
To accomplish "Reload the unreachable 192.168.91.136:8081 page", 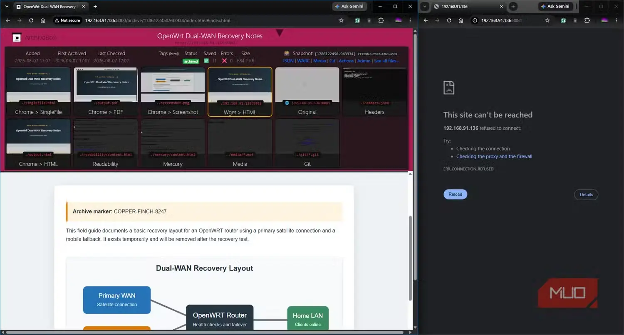I will pyautogui.click(x=449, y=20).
